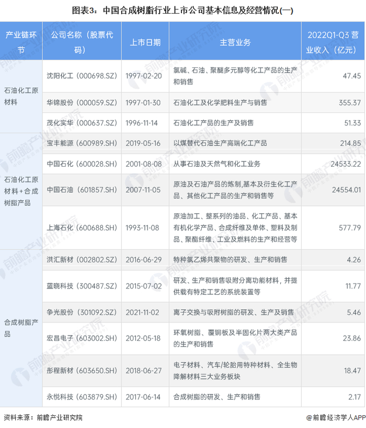Click listing date 1993-11-08
Screen dimensions: 366x428
pos(142,228)
